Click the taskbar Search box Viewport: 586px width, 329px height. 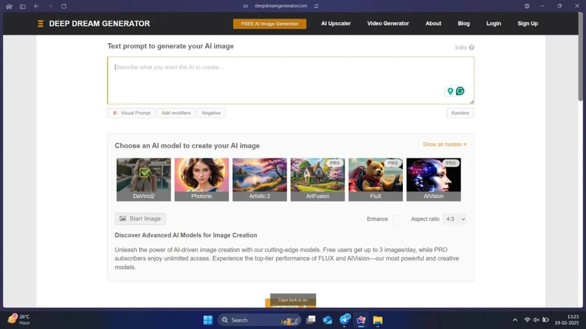pyautogui.click(x=259, y=320)
